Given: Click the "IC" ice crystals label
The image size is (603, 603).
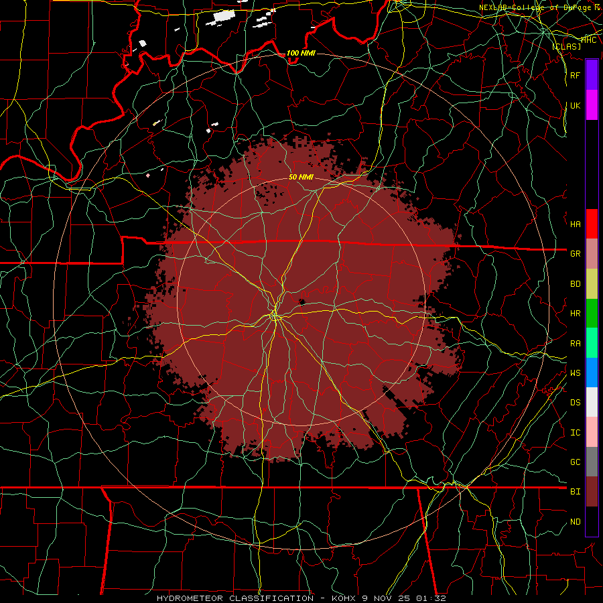Looking at the screenshot, I should [x=575, y=433].
